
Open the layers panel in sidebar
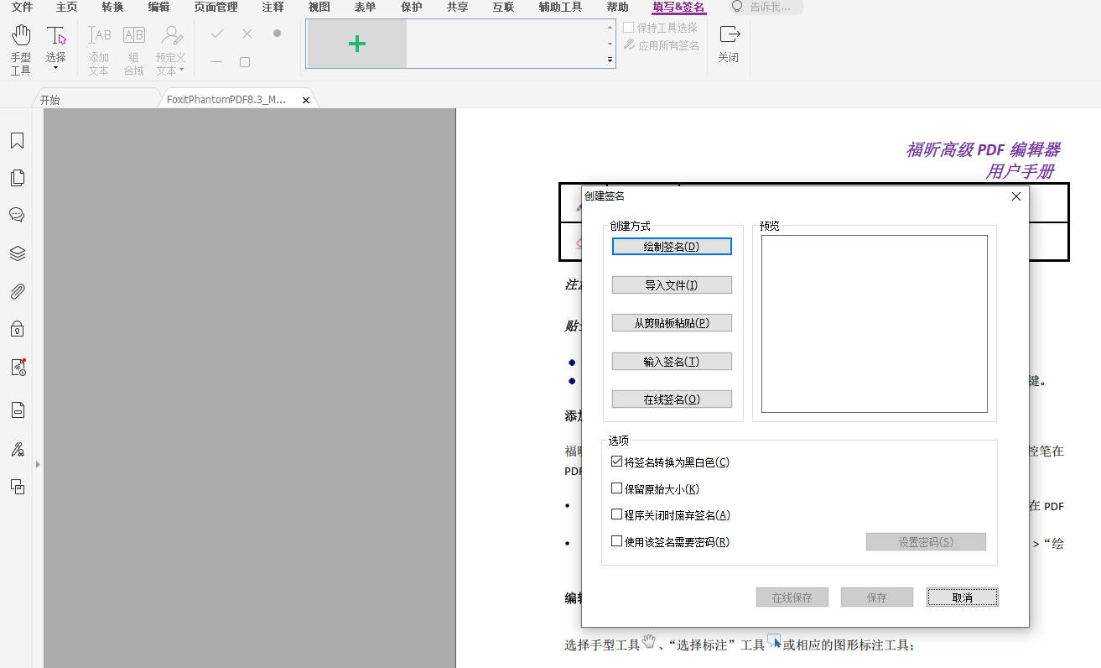point(17,253)
